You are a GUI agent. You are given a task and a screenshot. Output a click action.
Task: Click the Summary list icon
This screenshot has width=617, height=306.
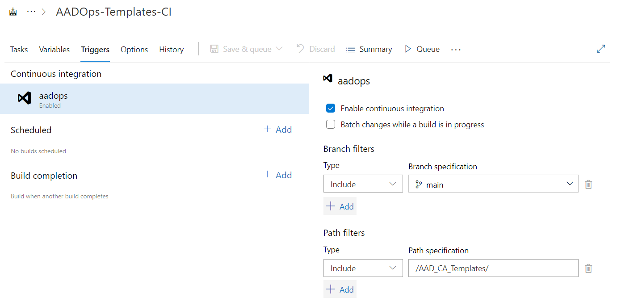tap(351, 49)
